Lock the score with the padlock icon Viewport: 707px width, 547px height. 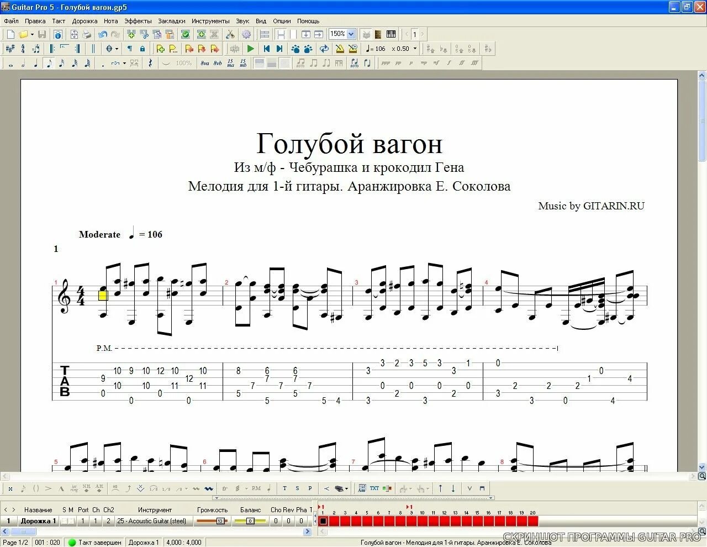point(143,49)
